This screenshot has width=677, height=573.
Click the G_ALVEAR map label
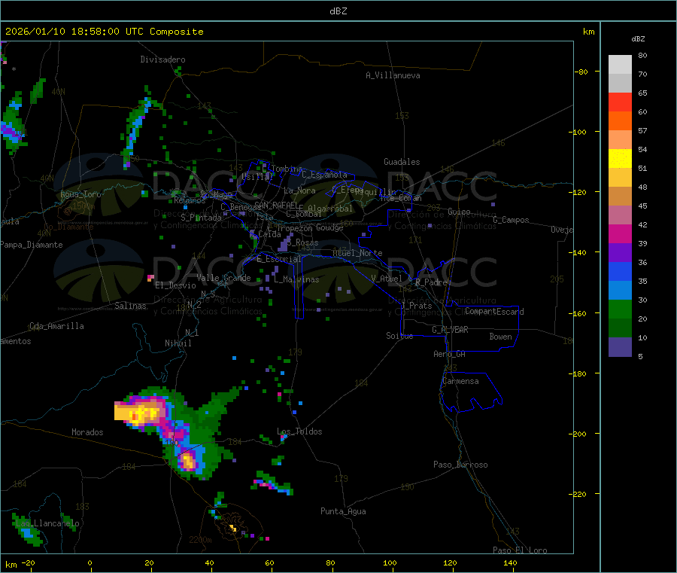point(450,330)
